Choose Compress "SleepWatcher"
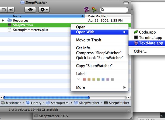The image size is (165, 120). (100, 53)
